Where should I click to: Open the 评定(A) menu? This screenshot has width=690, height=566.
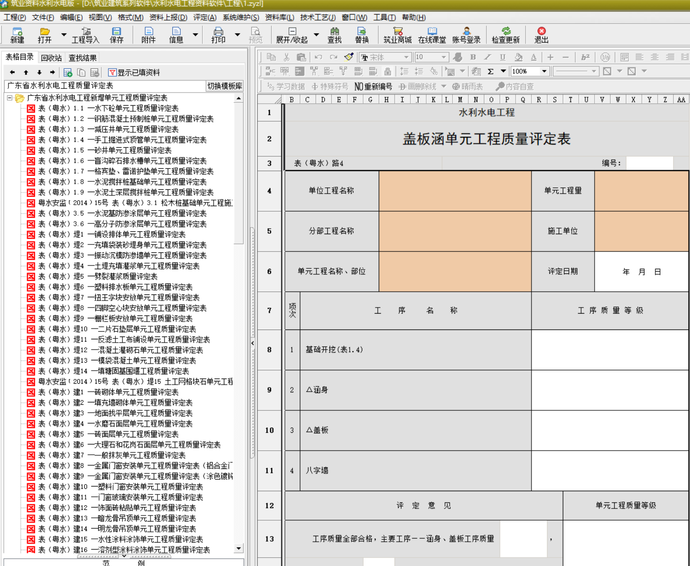pyautogui.click(x=205, y=17)
